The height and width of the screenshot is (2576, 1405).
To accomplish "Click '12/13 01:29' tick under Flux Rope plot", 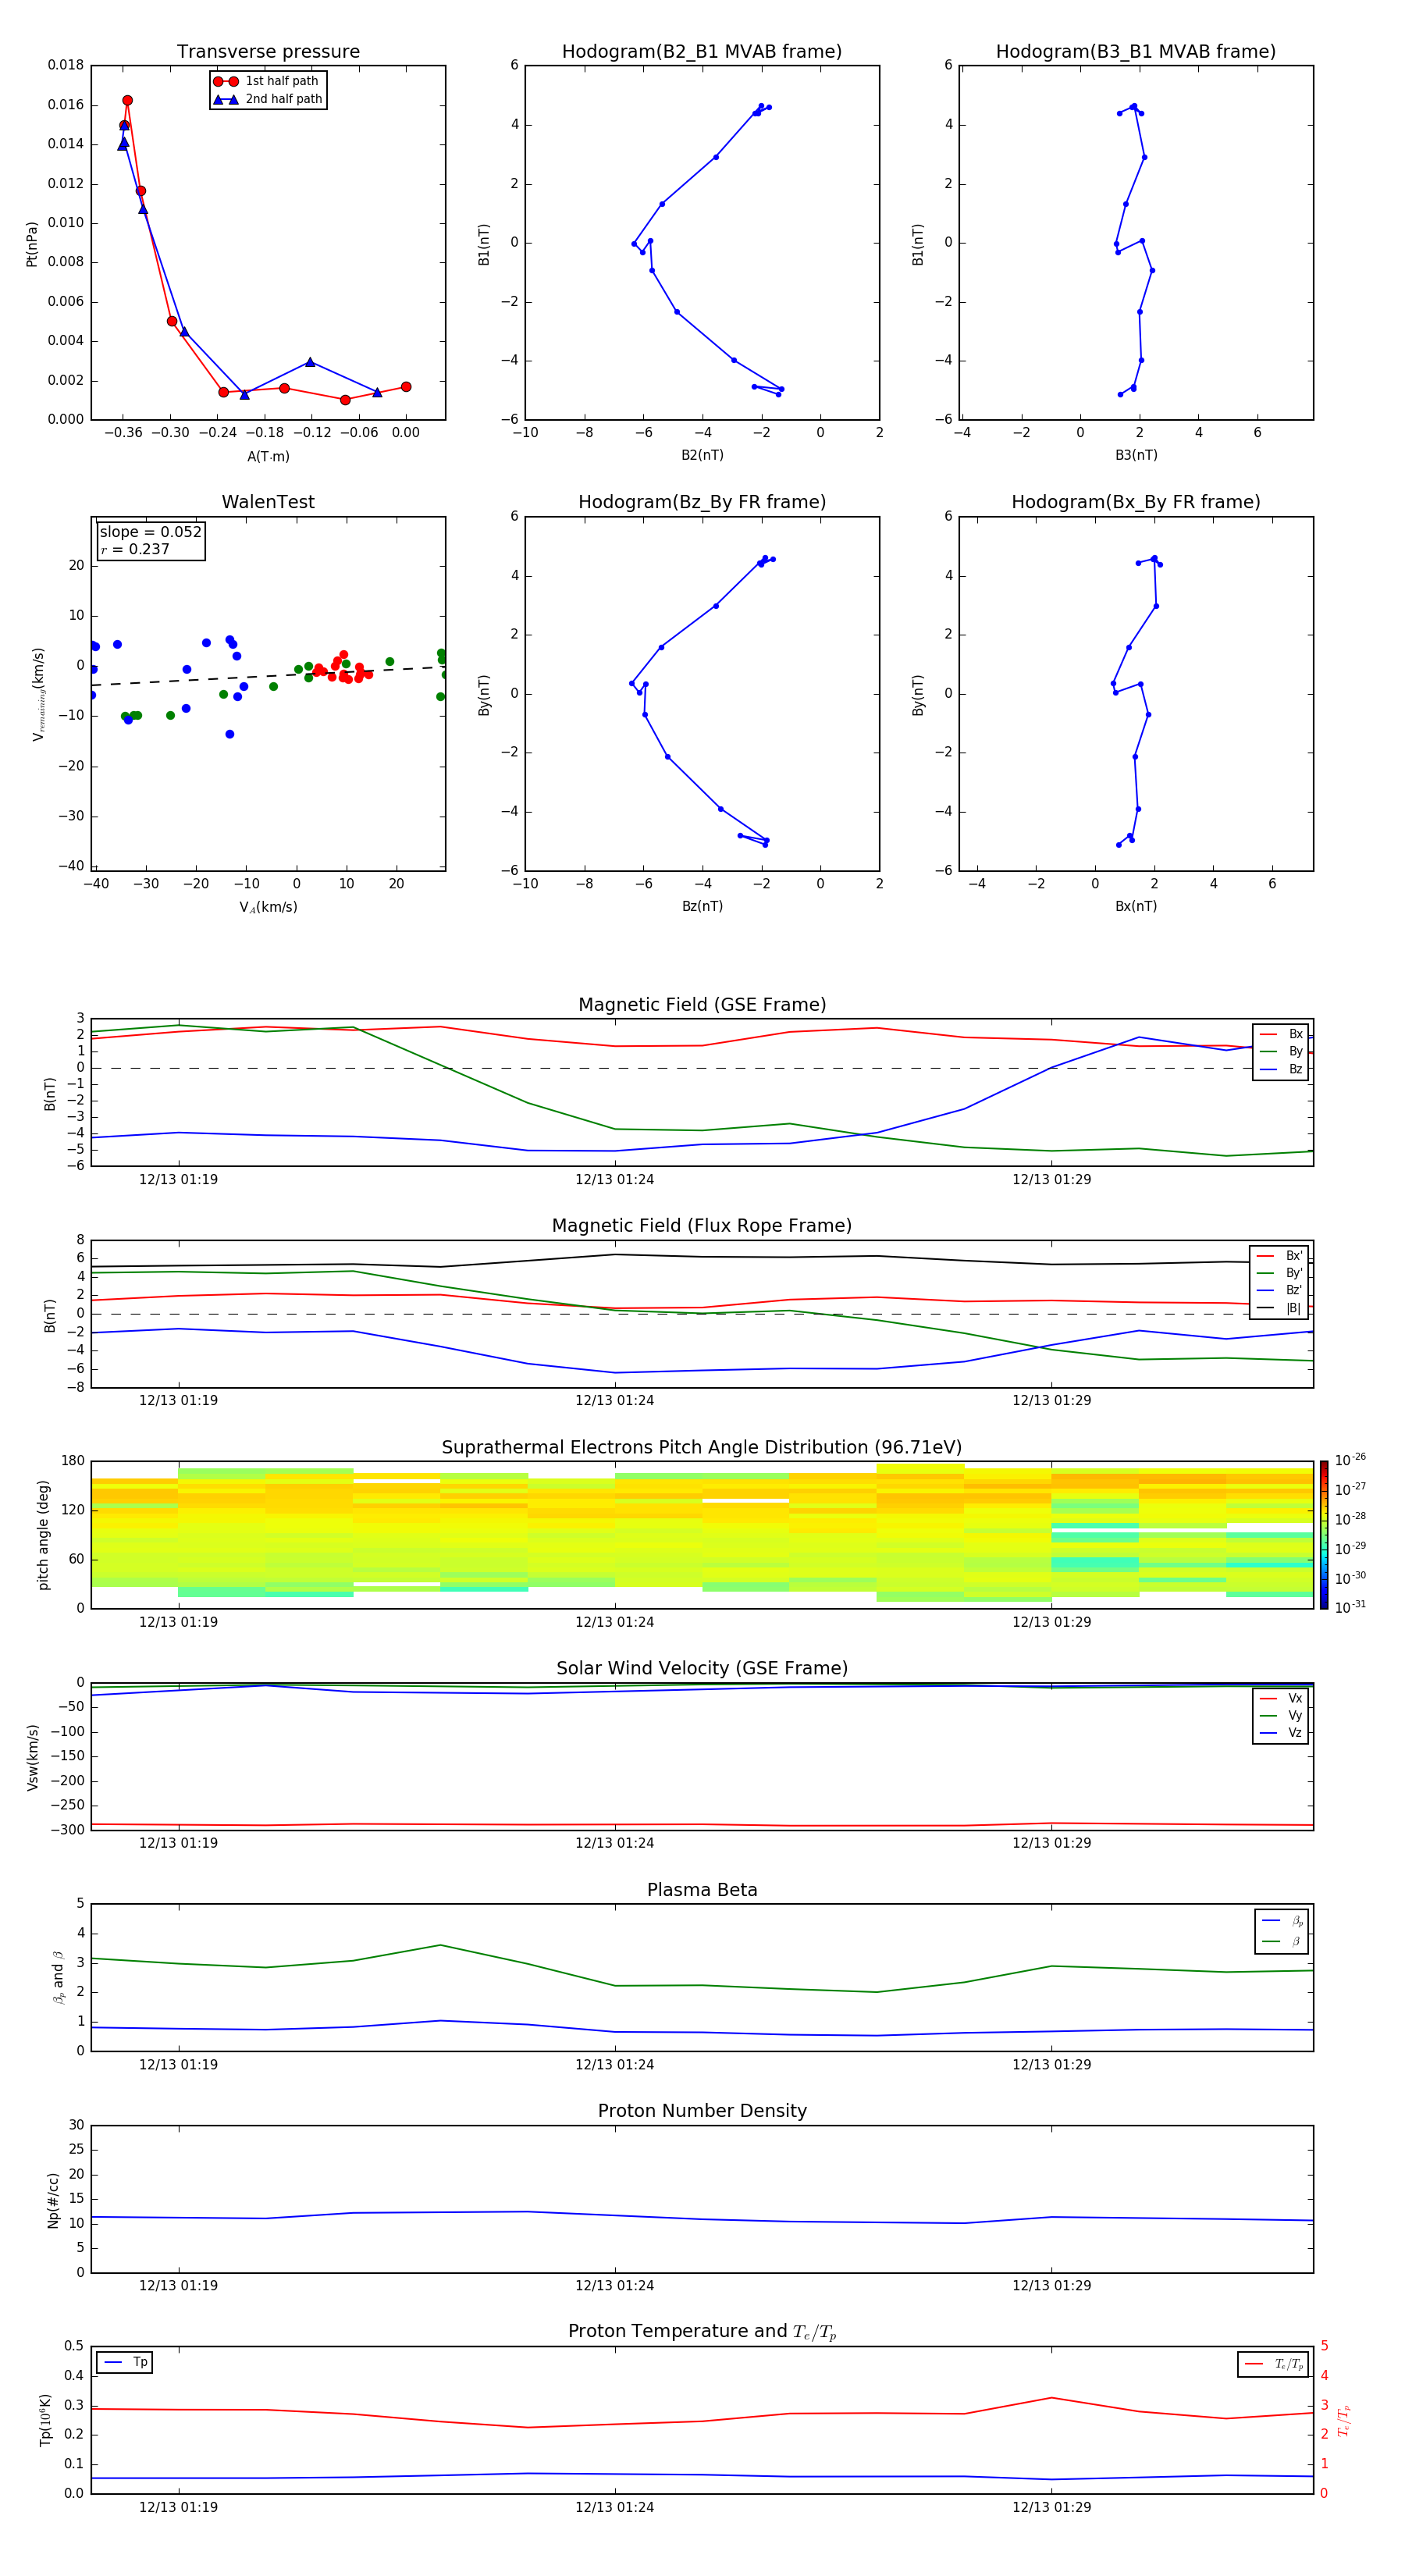I will point(1051,1401).
